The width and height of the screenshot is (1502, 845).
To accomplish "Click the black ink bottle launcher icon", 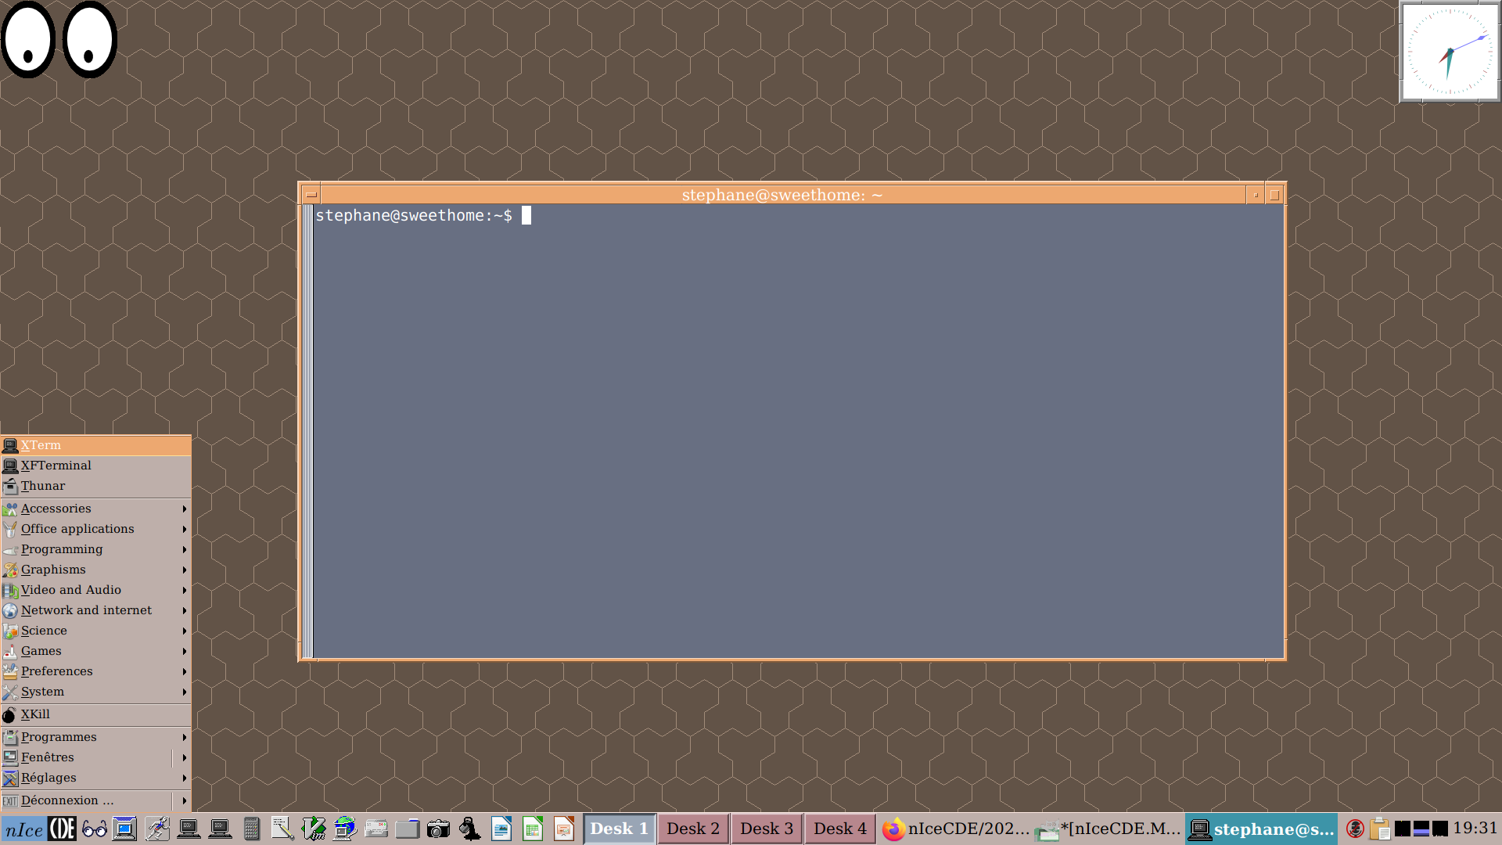I will [470, 829].
